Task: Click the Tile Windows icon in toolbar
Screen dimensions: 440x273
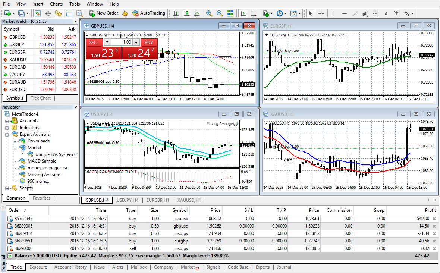Action: point(230,13)
